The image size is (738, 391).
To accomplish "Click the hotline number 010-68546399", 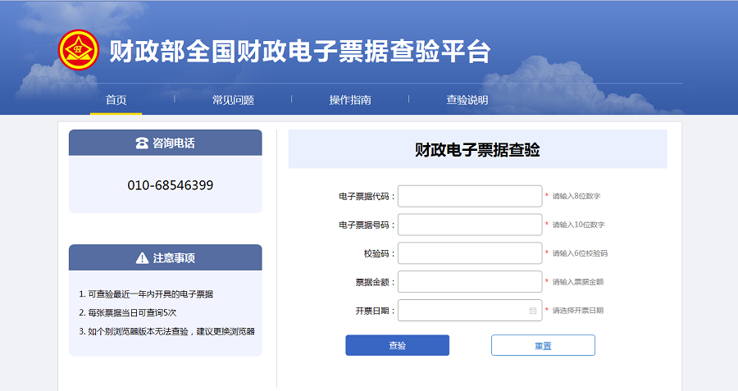I will (x=170, y=185).
